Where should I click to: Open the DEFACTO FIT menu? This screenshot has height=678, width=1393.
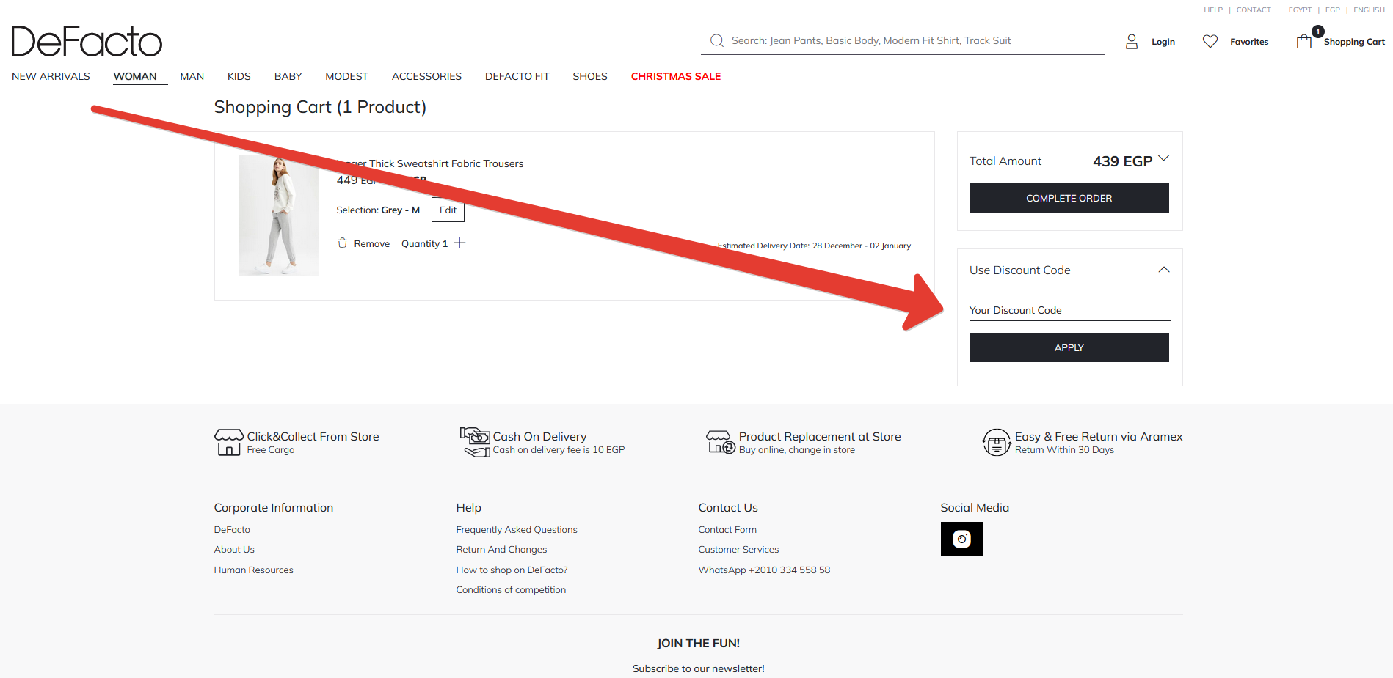pyautogui.click(x=517, y=76)
